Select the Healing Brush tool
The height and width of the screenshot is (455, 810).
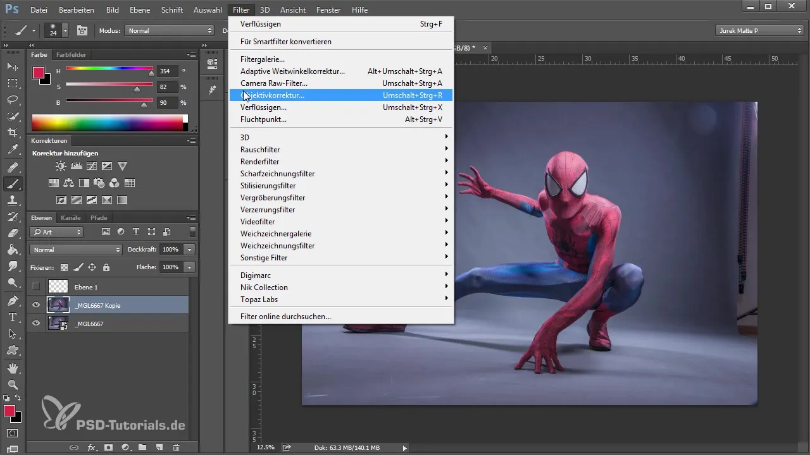click(13, 167)
